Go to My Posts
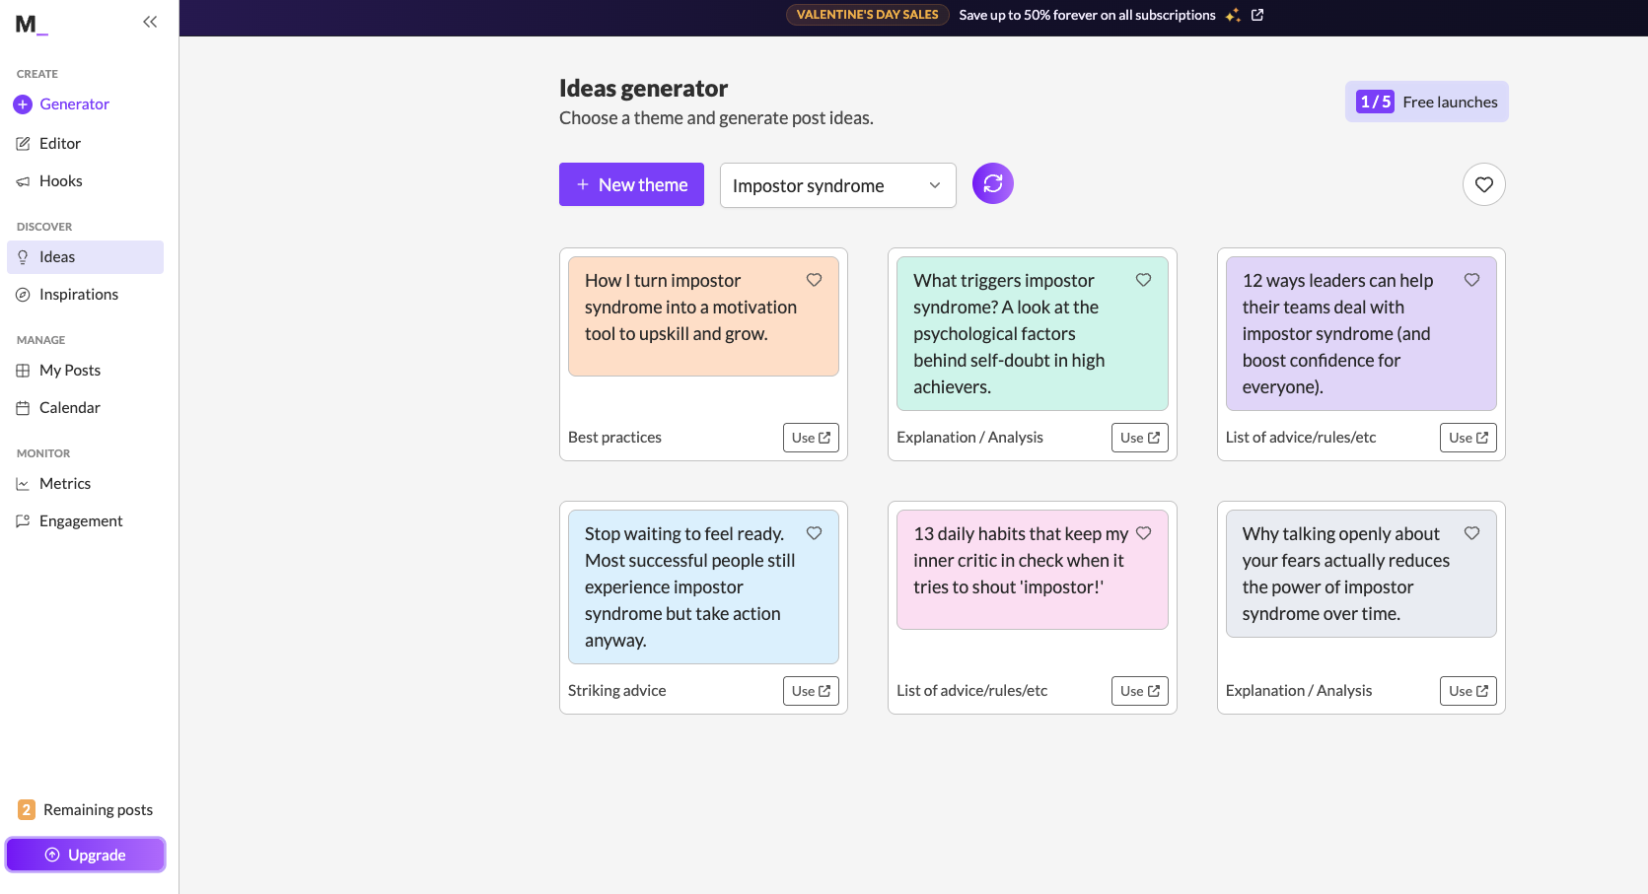1648x894 pixels. [x=70, y=370]
